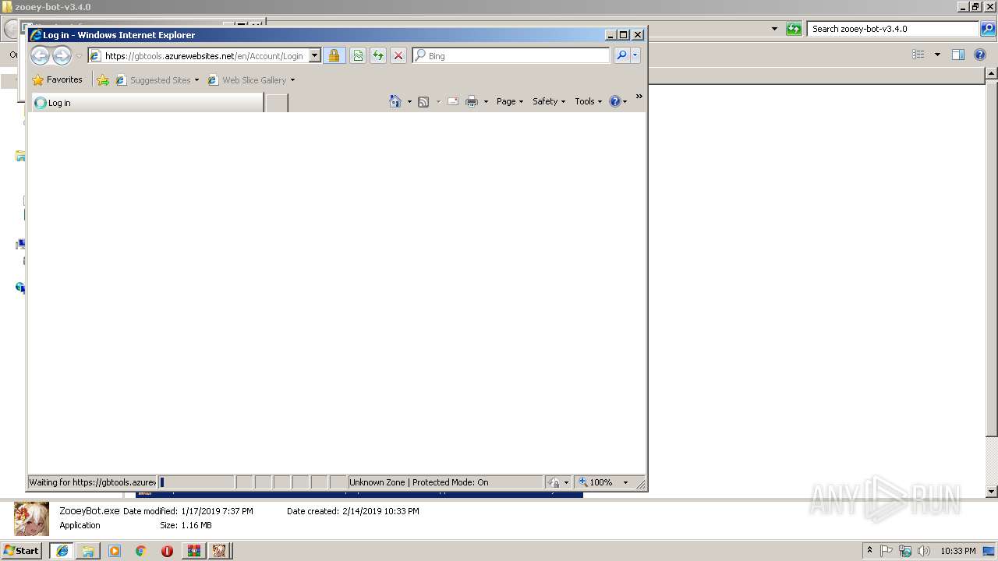Click the volume speaker tray icon
The width and height of the screenshot is (998, 561).
(924, 551)
